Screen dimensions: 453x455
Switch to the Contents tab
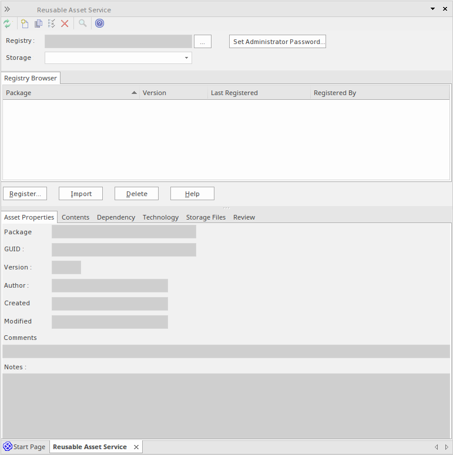click(75, 217)
